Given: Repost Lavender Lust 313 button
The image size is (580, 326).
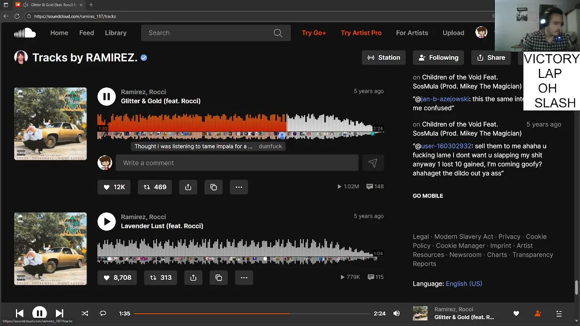Looking at the screenshot, I should point(160,278).
